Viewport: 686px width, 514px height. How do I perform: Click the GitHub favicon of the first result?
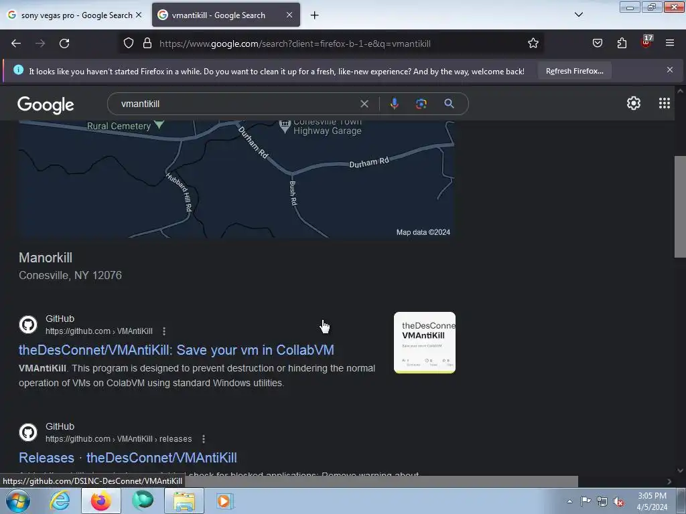pos(28,325)
